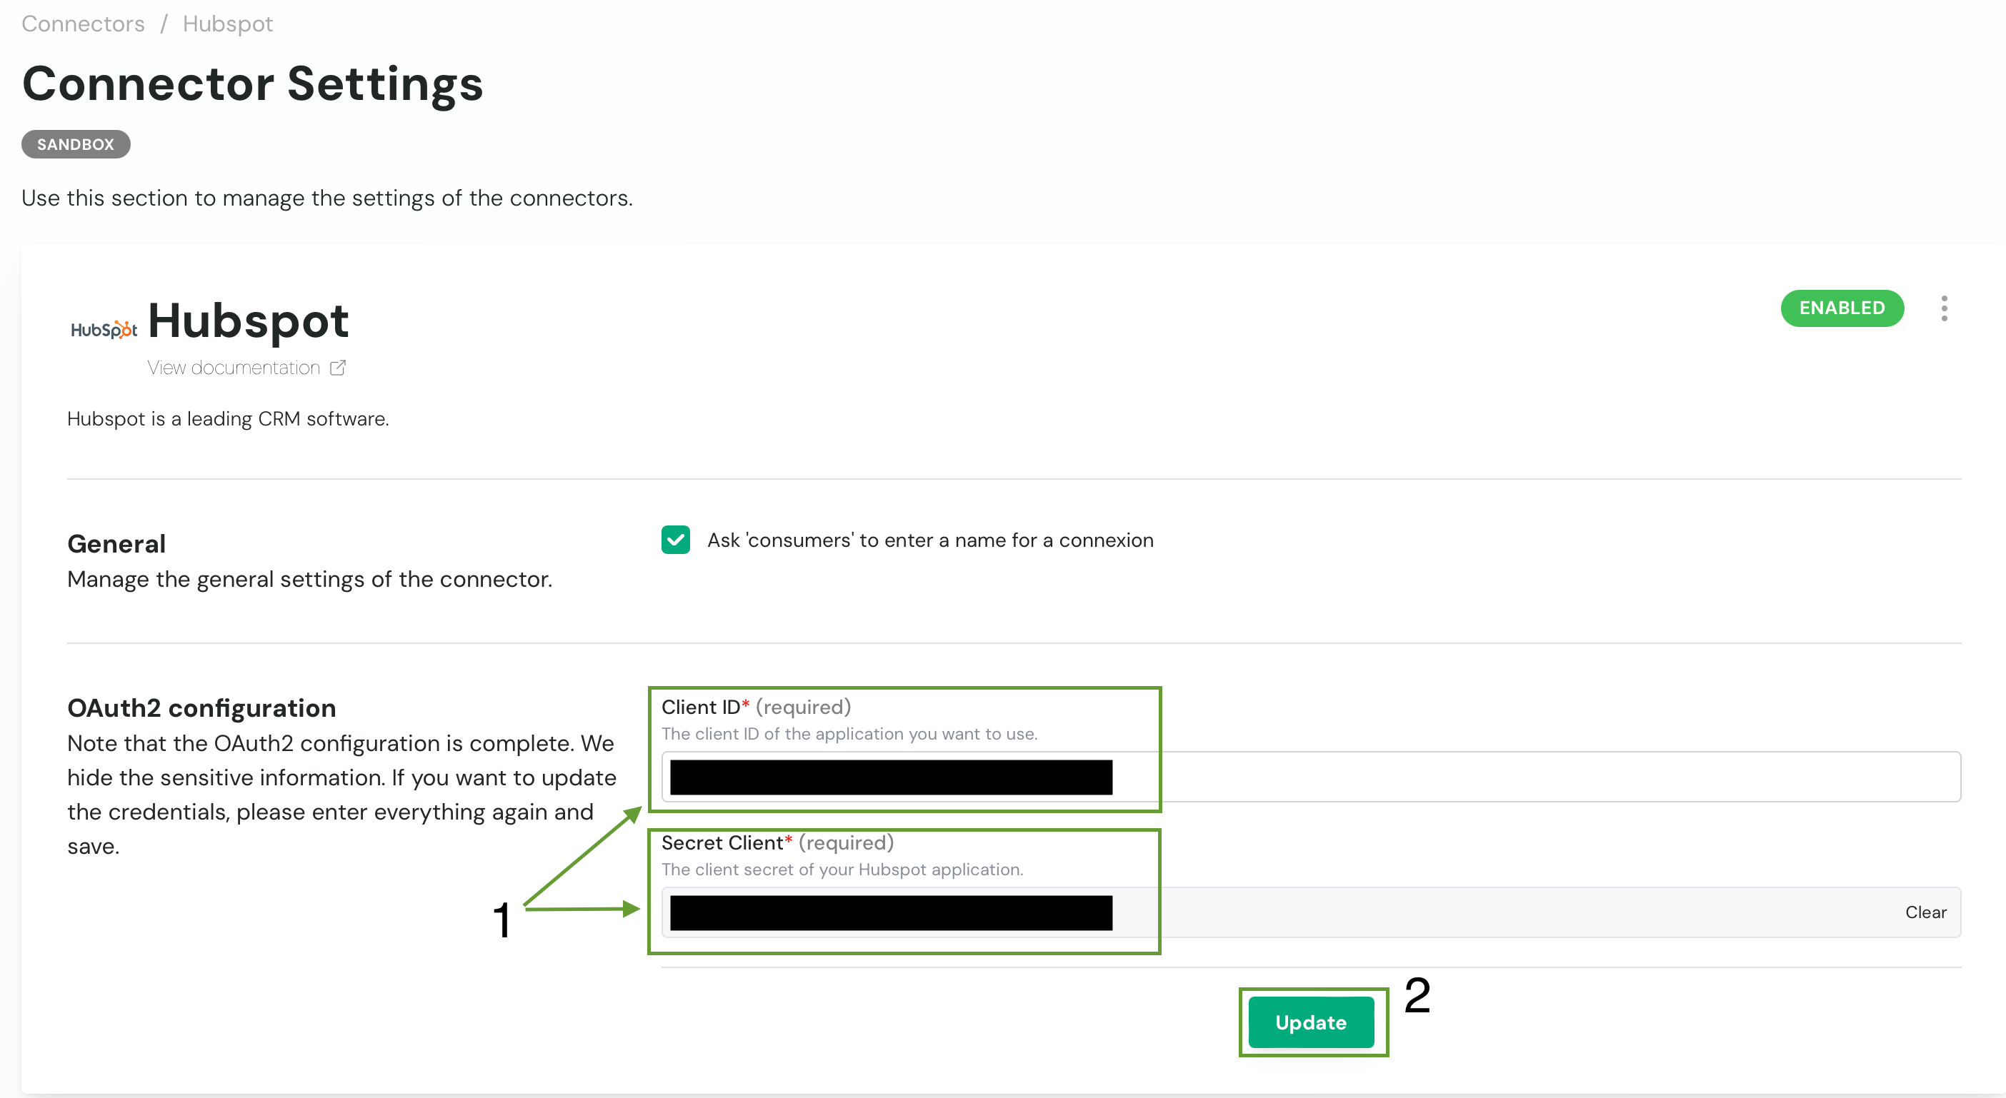Click 'Manage the general settings of the connector.' text
The image size is (2006, 1098).
pos(310,580)
